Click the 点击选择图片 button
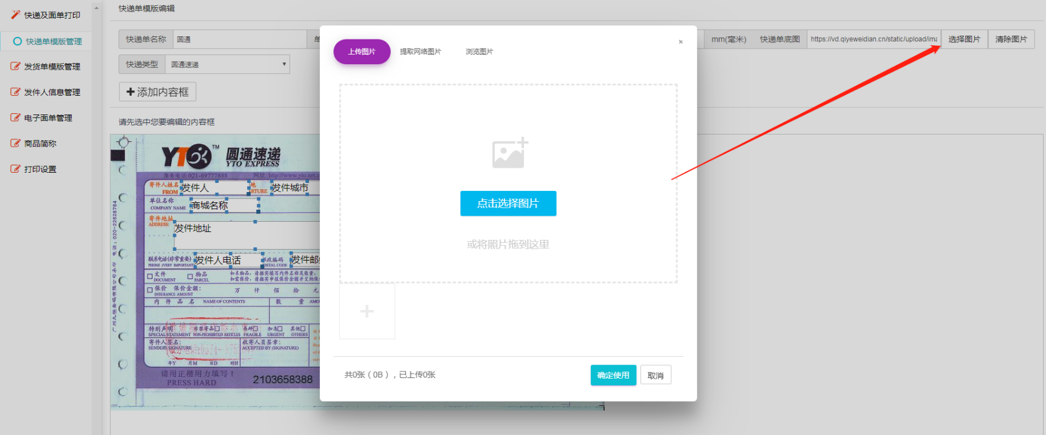Viewport: 1046px width, 435px height. click(508, 204)
